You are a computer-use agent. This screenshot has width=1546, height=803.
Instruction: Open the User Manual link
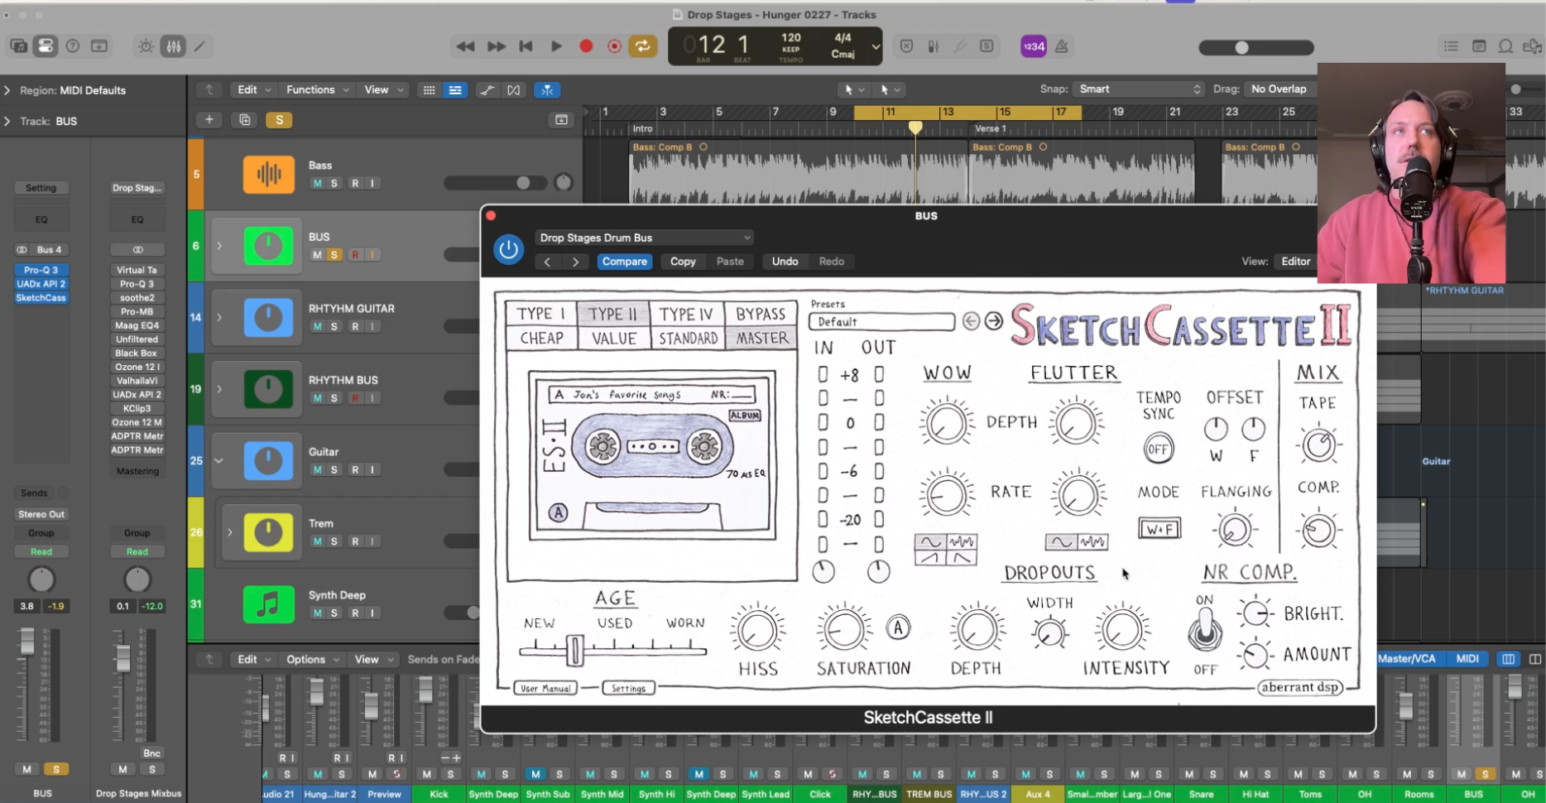tap(545, 688)
